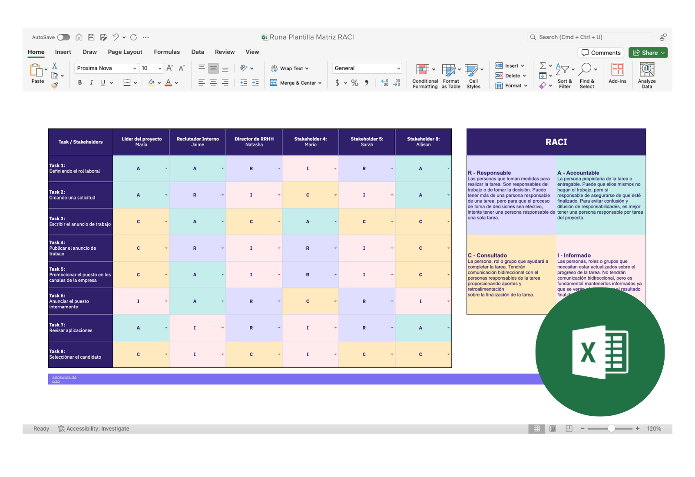The width and height of the screenshot is (695, 477).
Task: Click the Comments button
Action: [601, 52]
